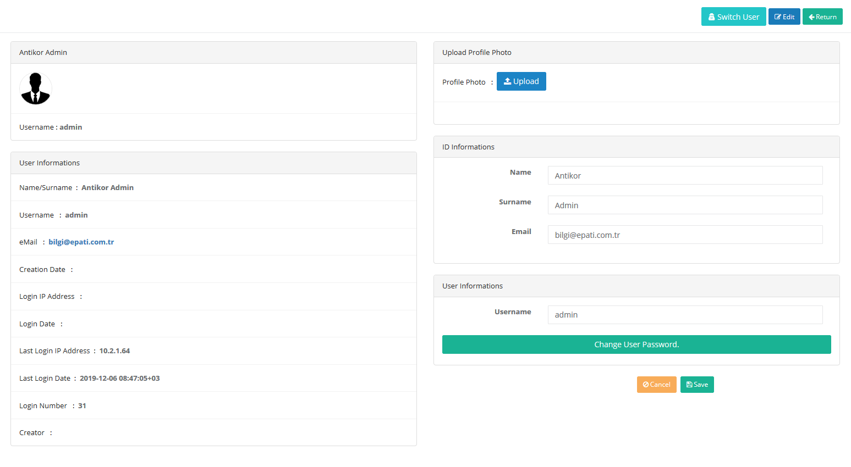Focus the Username field containing admin
The height and width of the screenshot is (467, 851).
(685, 315)
